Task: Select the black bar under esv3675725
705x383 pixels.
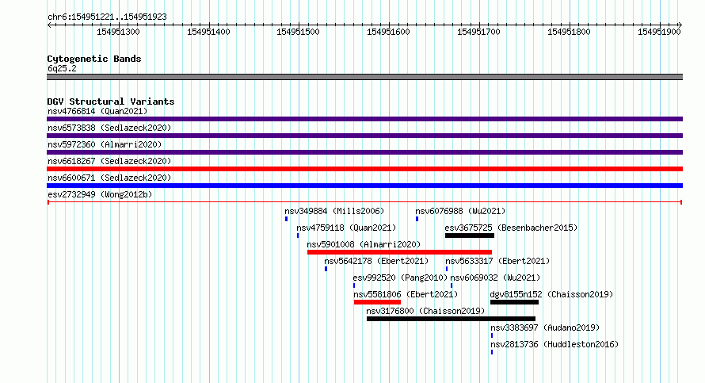Action: pyautogui.click(x=470, y=236)
